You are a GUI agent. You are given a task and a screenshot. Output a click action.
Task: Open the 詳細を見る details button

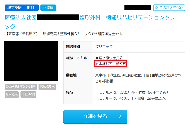click(x=95, y=116)
